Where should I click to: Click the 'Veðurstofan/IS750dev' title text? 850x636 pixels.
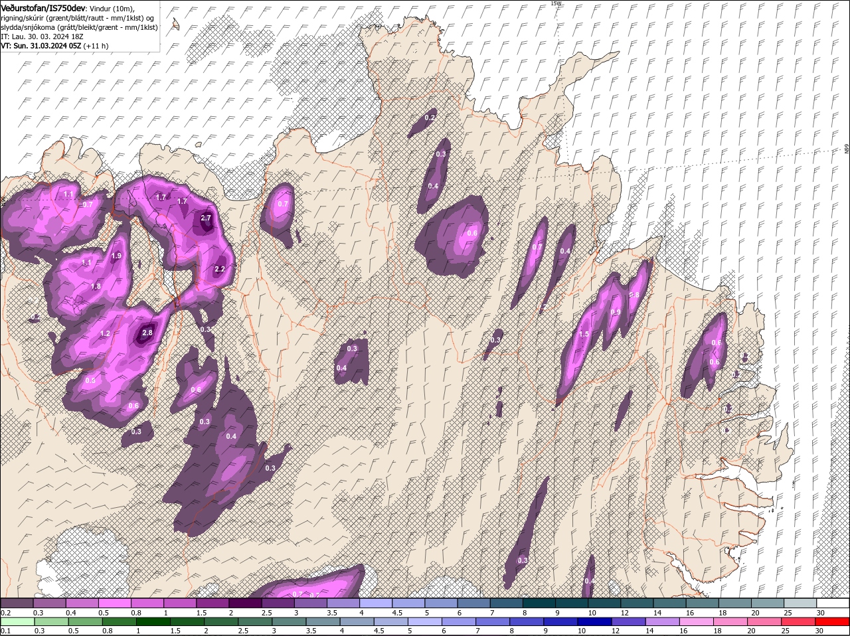tap(43, 7)
